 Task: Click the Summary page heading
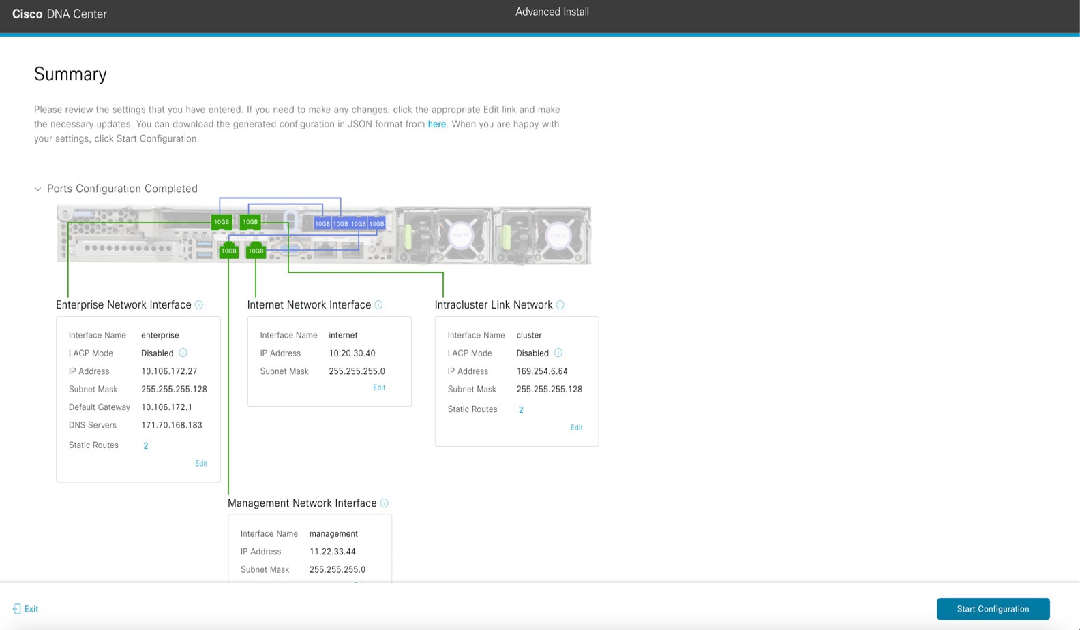click(70, 74)
